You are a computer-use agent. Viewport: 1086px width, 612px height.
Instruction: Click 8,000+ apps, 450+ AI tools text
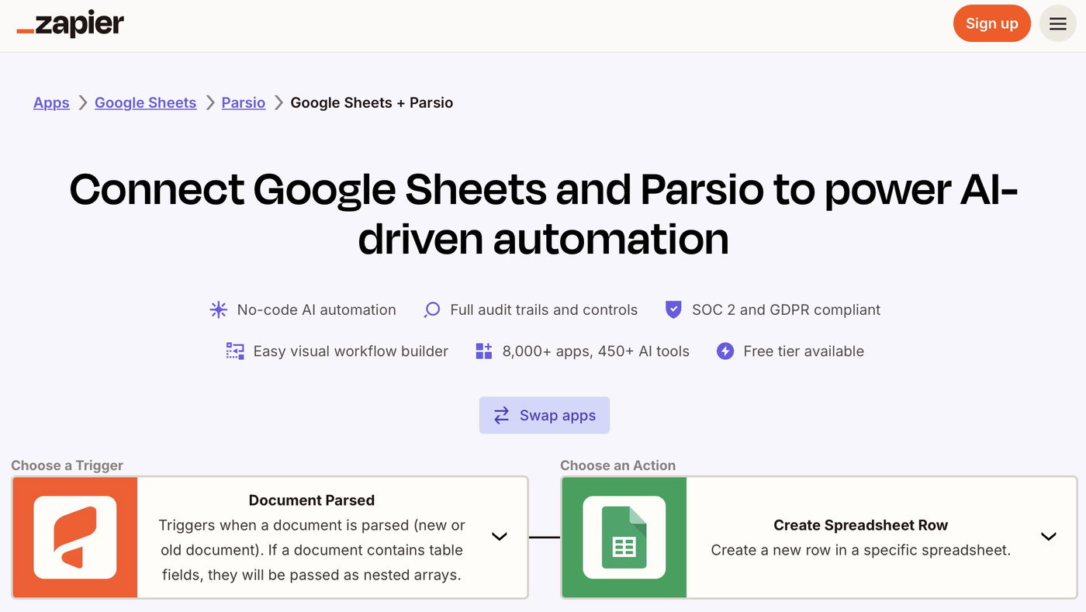[596, 351]
